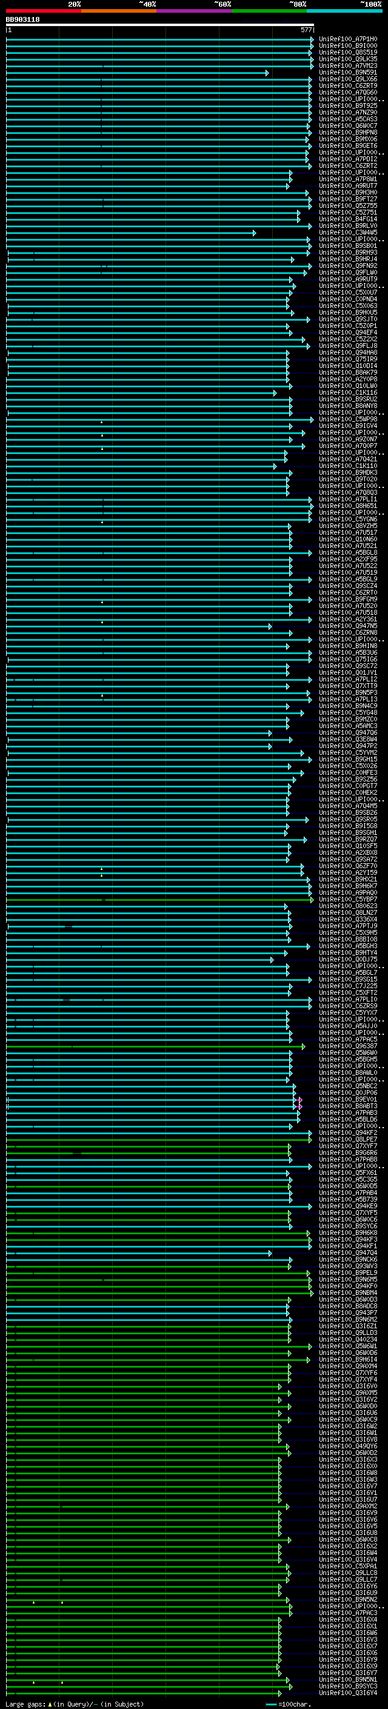Click the white query sequence bar
This screenshot has width=388, height=1709.
point(160,24)
